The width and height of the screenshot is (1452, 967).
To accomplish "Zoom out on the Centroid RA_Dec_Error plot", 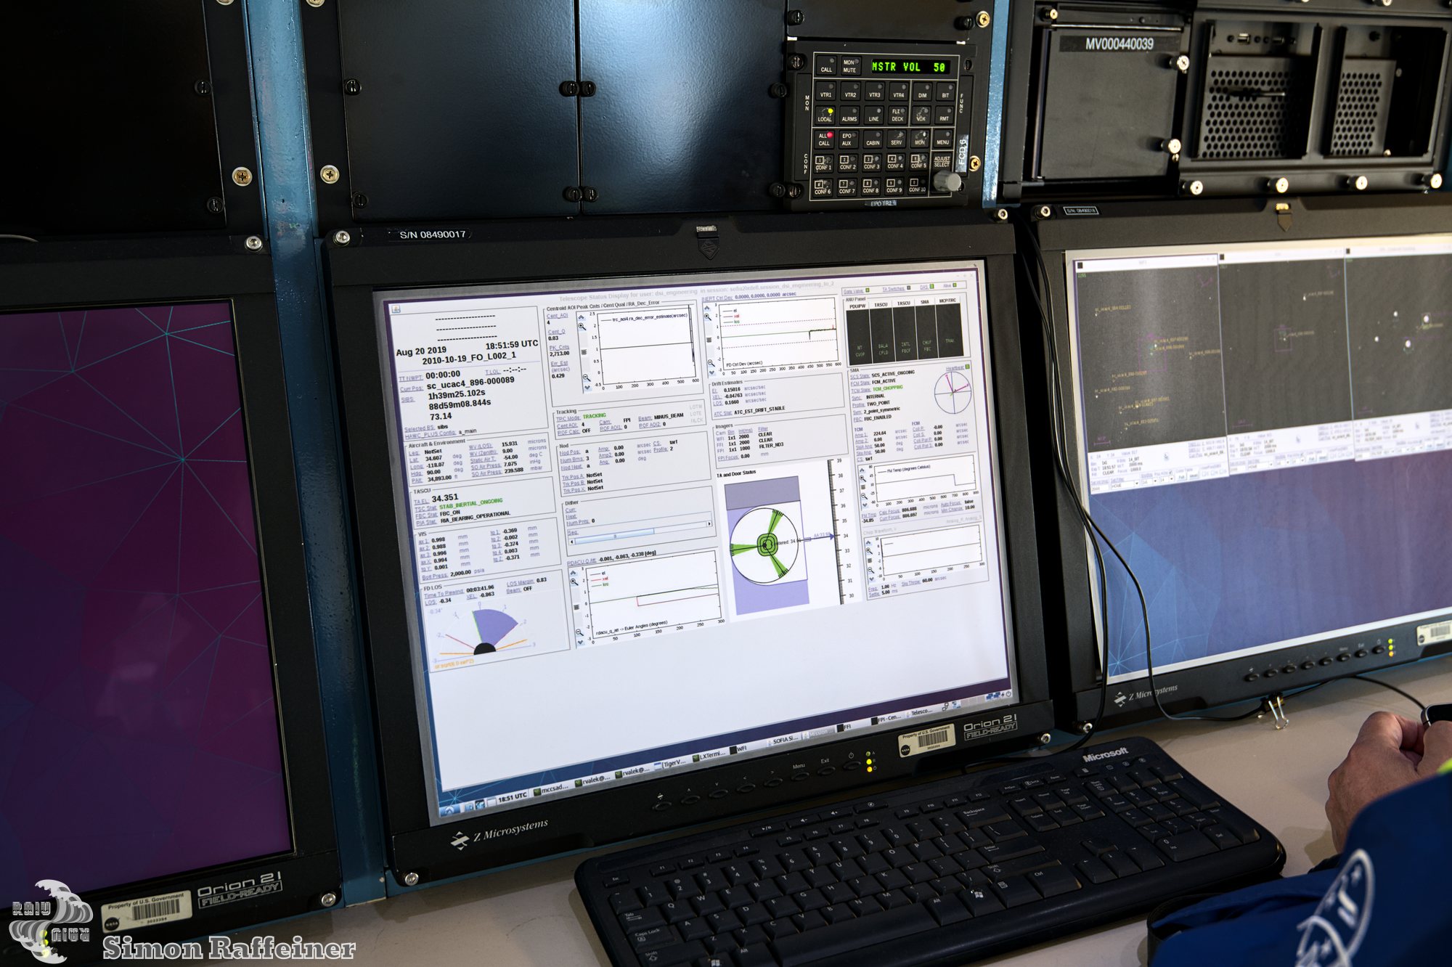I will pos(587,378).
